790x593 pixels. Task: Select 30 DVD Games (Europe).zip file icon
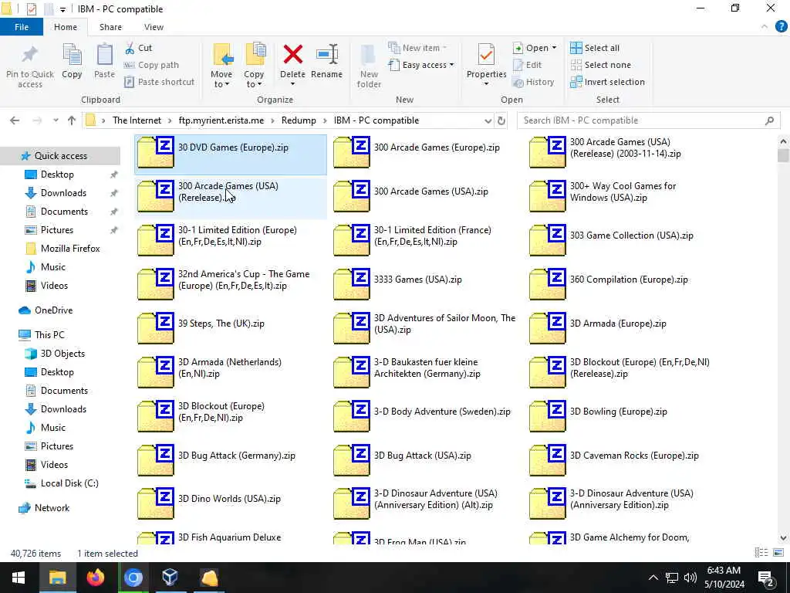tap(156, 152)
